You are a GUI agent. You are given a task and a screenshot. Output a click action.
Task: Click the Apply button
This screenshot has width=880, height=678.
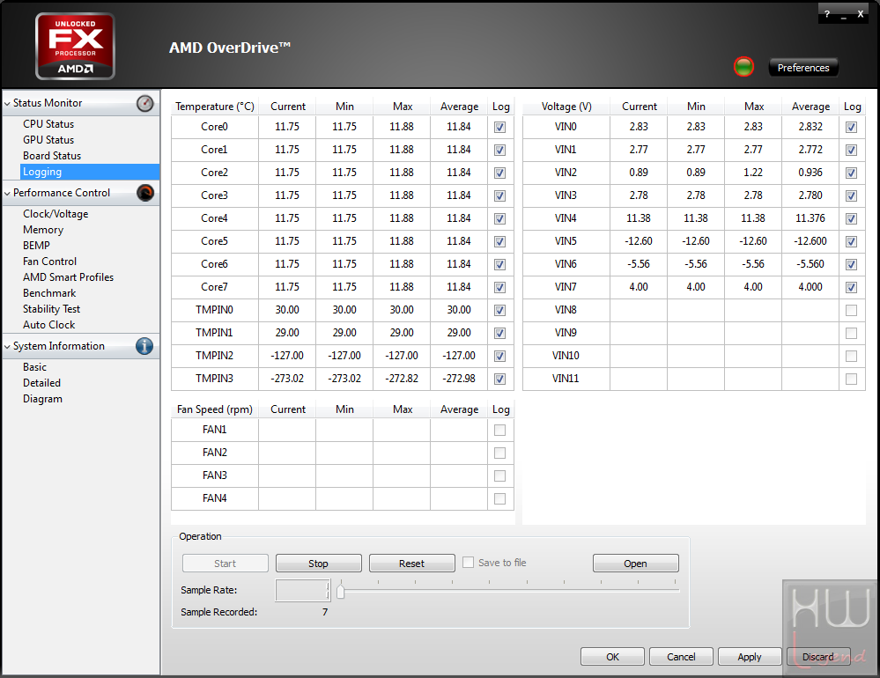(750, 657)
